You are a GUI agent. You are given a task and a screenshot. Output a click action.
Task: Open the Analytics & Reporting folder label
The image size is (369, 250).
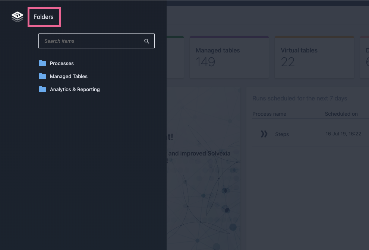pos(75,89)
